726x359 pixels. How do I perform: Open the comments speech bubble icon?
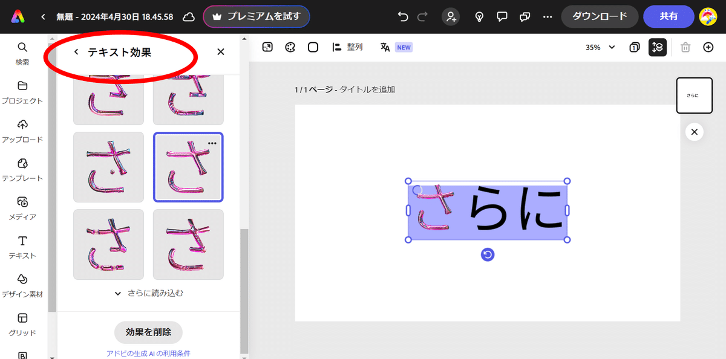coord(502,17)
